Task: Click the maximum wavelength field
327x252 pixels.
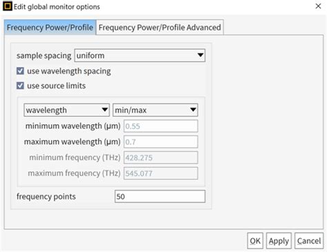Action: (x=161, y=142)
